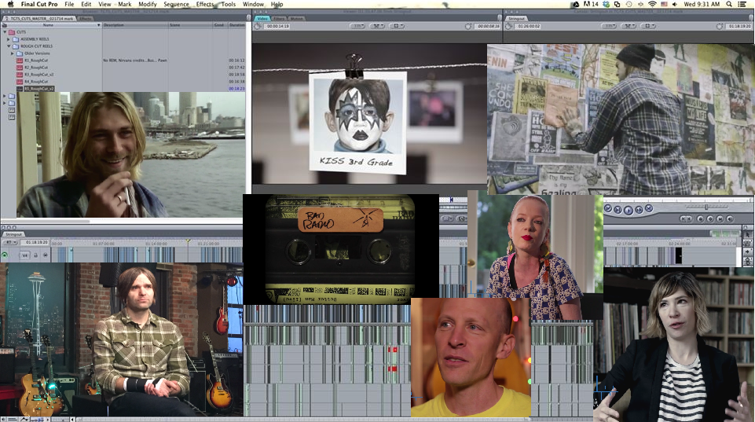Open the Apple menu

[x=10, y=4]
